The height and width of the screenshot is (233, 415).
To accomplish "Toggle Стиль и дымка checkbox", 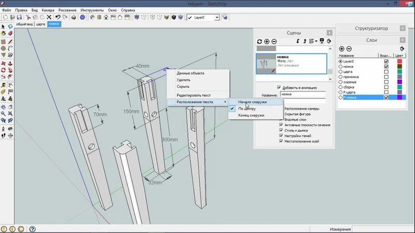I will pos(281,130).
